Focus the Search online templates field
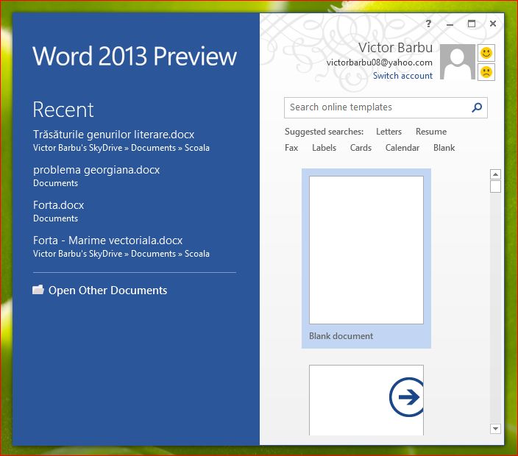This screenshot has width=518, height=456. coord(386,107)
